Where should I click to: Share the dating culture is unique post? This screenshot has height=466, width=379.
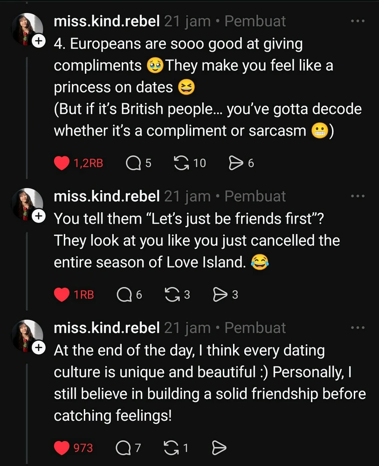[219, 448]
